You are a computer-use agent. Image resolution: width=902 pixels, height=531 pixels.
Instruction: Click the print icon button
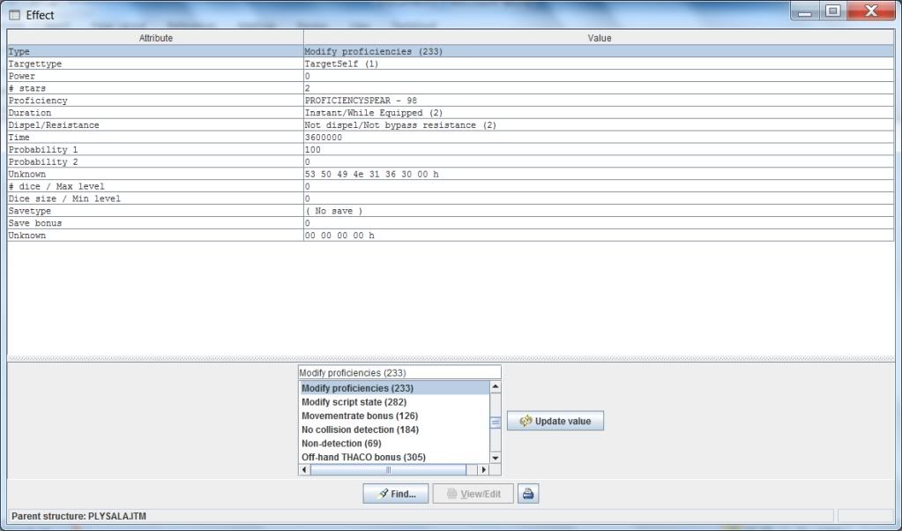pos(528,494)
